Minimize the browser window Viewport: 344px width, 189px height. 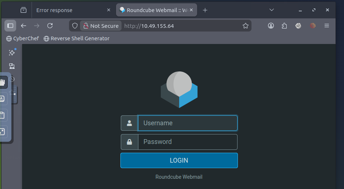click(x=300, y=10)
